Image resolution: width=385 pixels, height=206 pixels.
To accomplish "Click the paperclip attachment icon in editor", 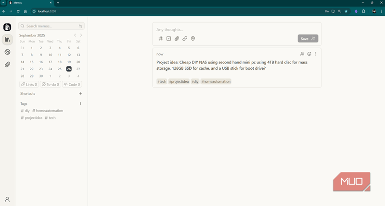I will [177, 39].
